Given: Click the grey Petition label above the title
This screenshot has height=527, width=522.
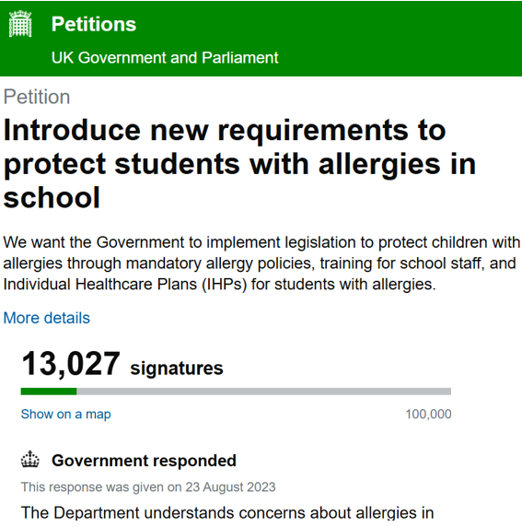Looking at the screenshot, I should point(37,97).
